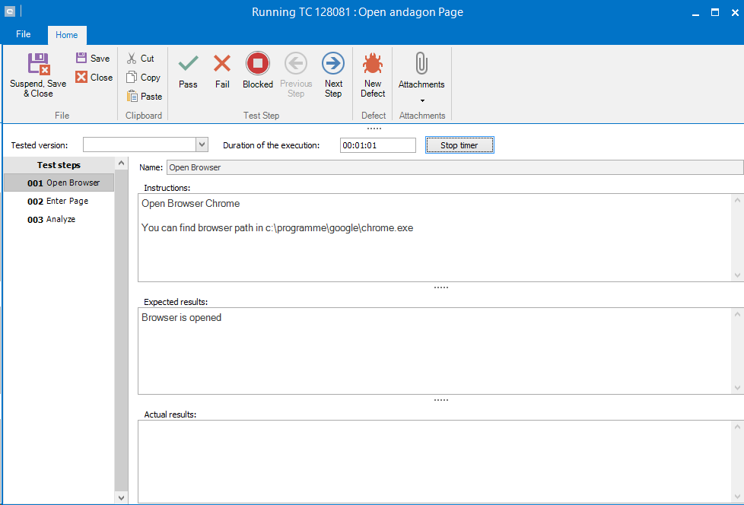Open the File menu

[24, 35]
